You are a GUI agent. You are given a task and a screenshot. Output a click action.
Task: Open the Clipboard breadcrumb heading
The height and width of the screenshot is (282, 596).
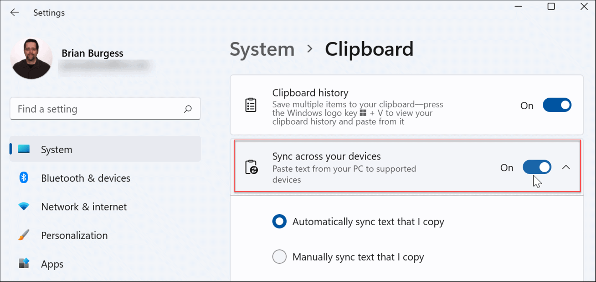pos(369,49)
